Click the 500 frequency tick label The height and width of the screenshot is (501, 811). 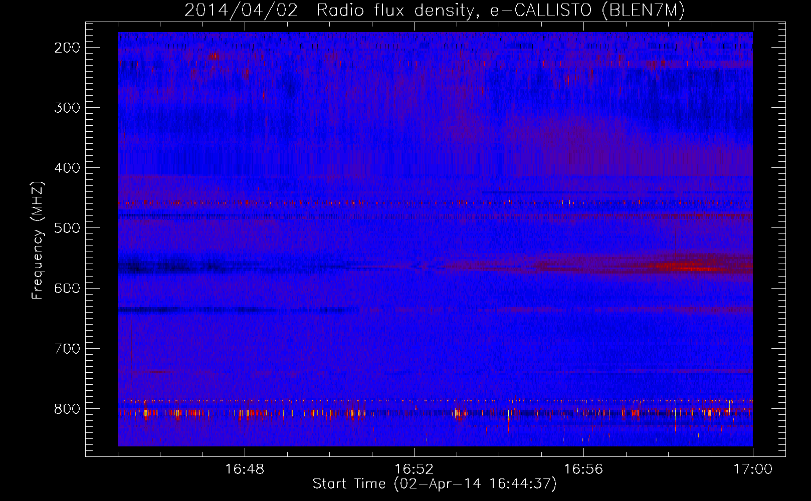(x=67, y=228)
